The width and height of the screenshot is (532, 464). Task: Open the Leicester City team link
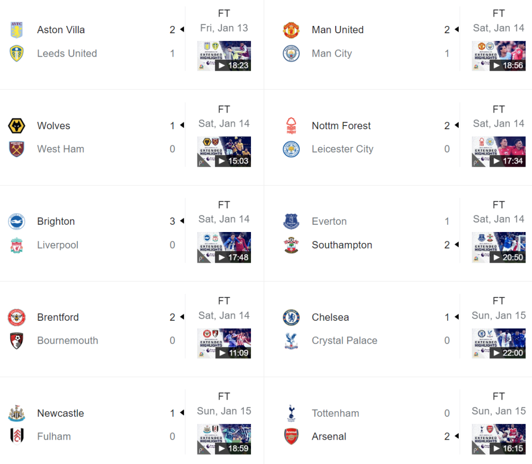click(x=342, y=149)
